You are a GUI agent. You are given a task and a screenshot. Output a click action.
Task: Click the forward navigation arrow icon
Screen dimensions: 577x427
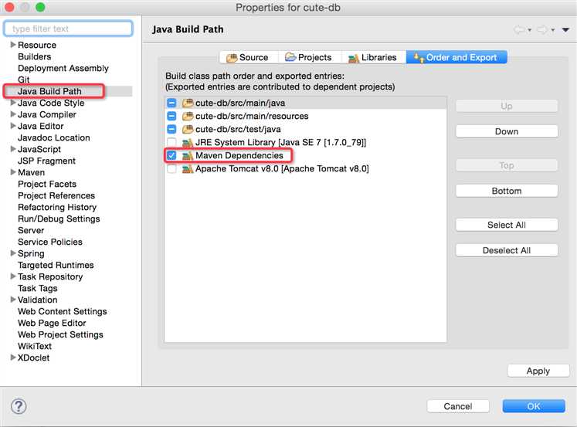(542, 29)
